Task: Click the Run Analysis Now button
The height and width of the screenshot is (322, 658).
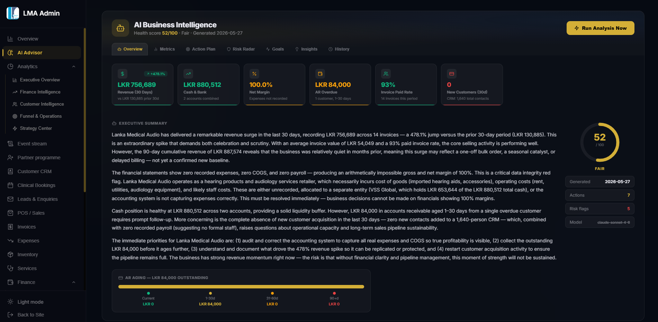Action: point(600,28)
